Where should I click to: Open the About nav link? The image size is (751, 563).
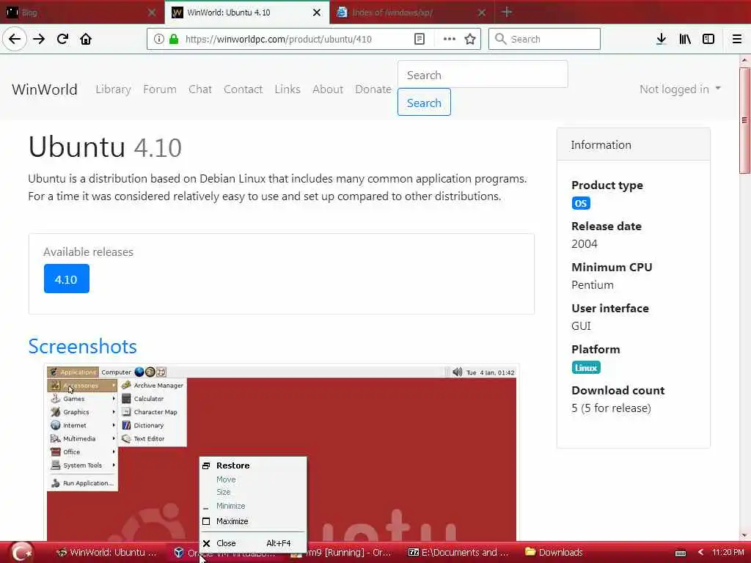pyautogui.click(x=328, y=89)
